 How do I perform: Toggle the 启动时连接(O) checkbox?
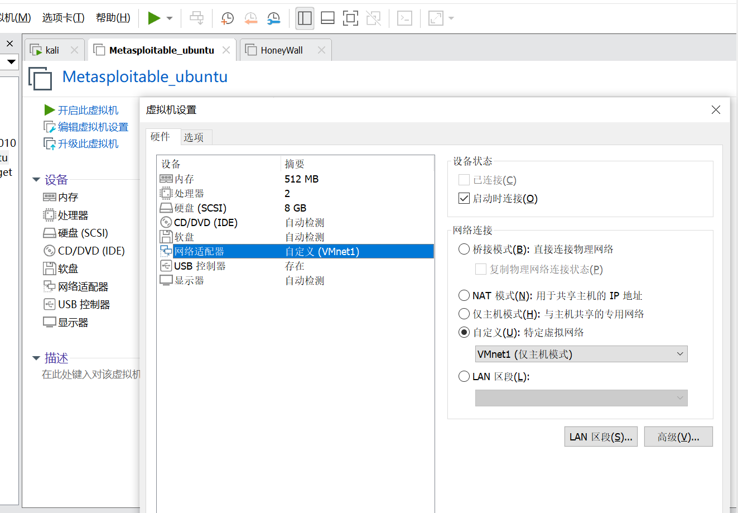click(464, 199)
